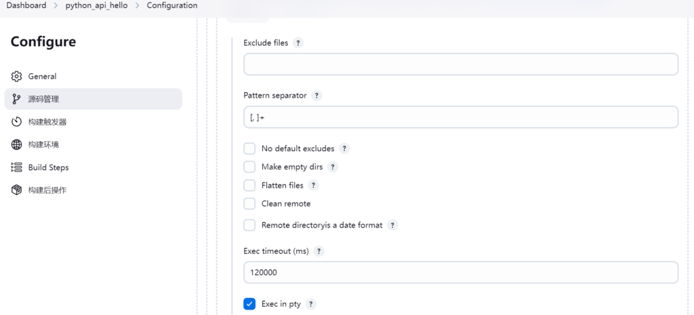Open help for Exclude files
The width and height of the screenshot is (694, 315).
point(298,43)
